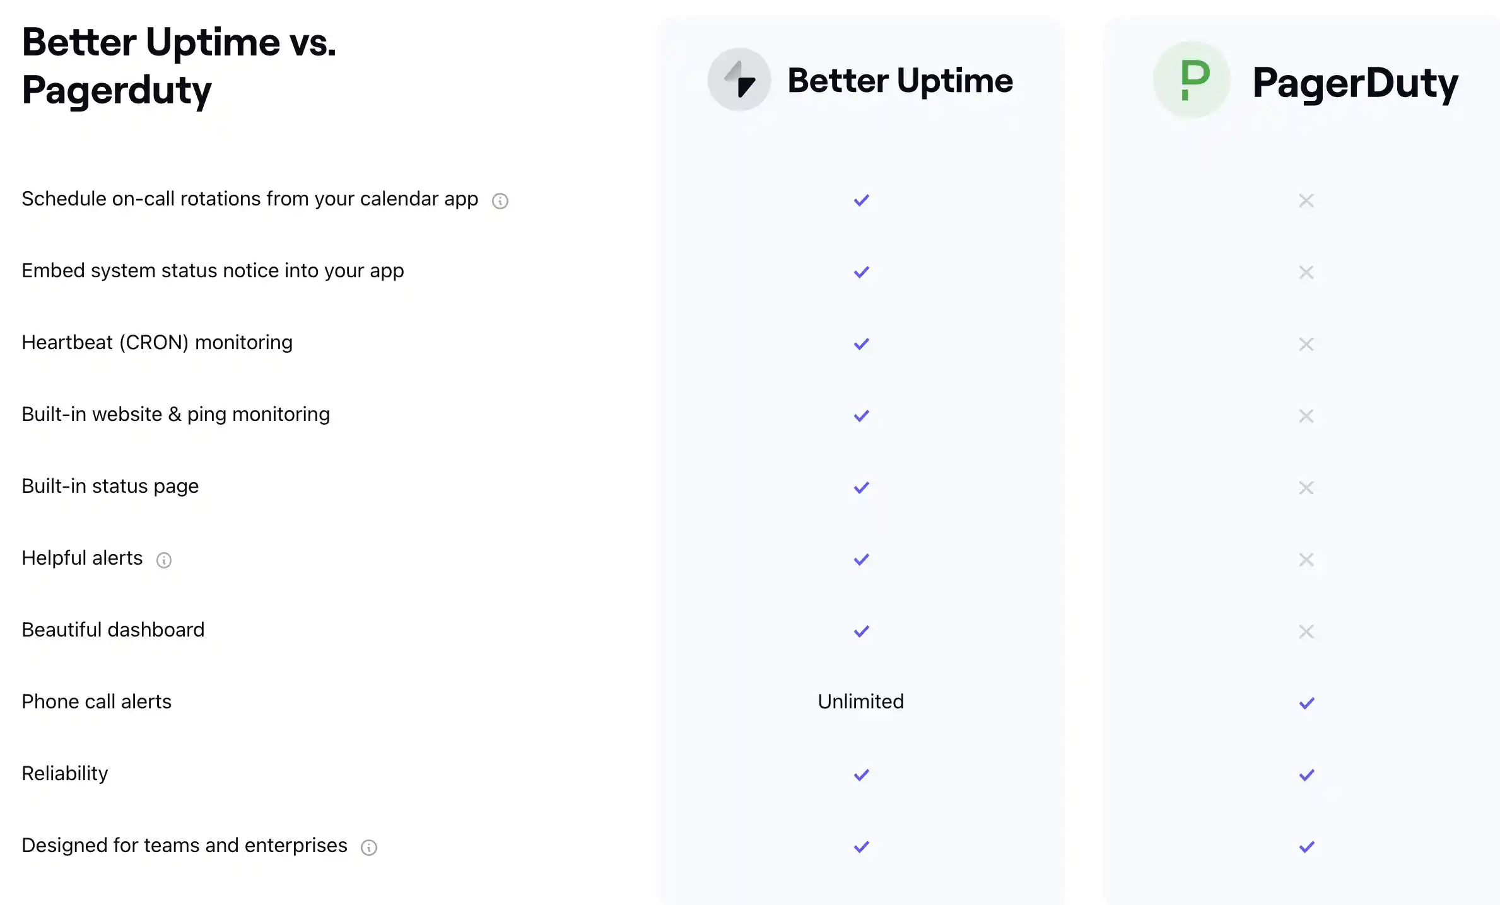Click Better Uptime checkmark for calendar rotations row

pyautogui.click(x=862, y=200)
